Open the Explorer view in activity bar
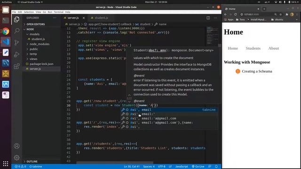Screen dimensions: 301x169 (x=17, y=19)
